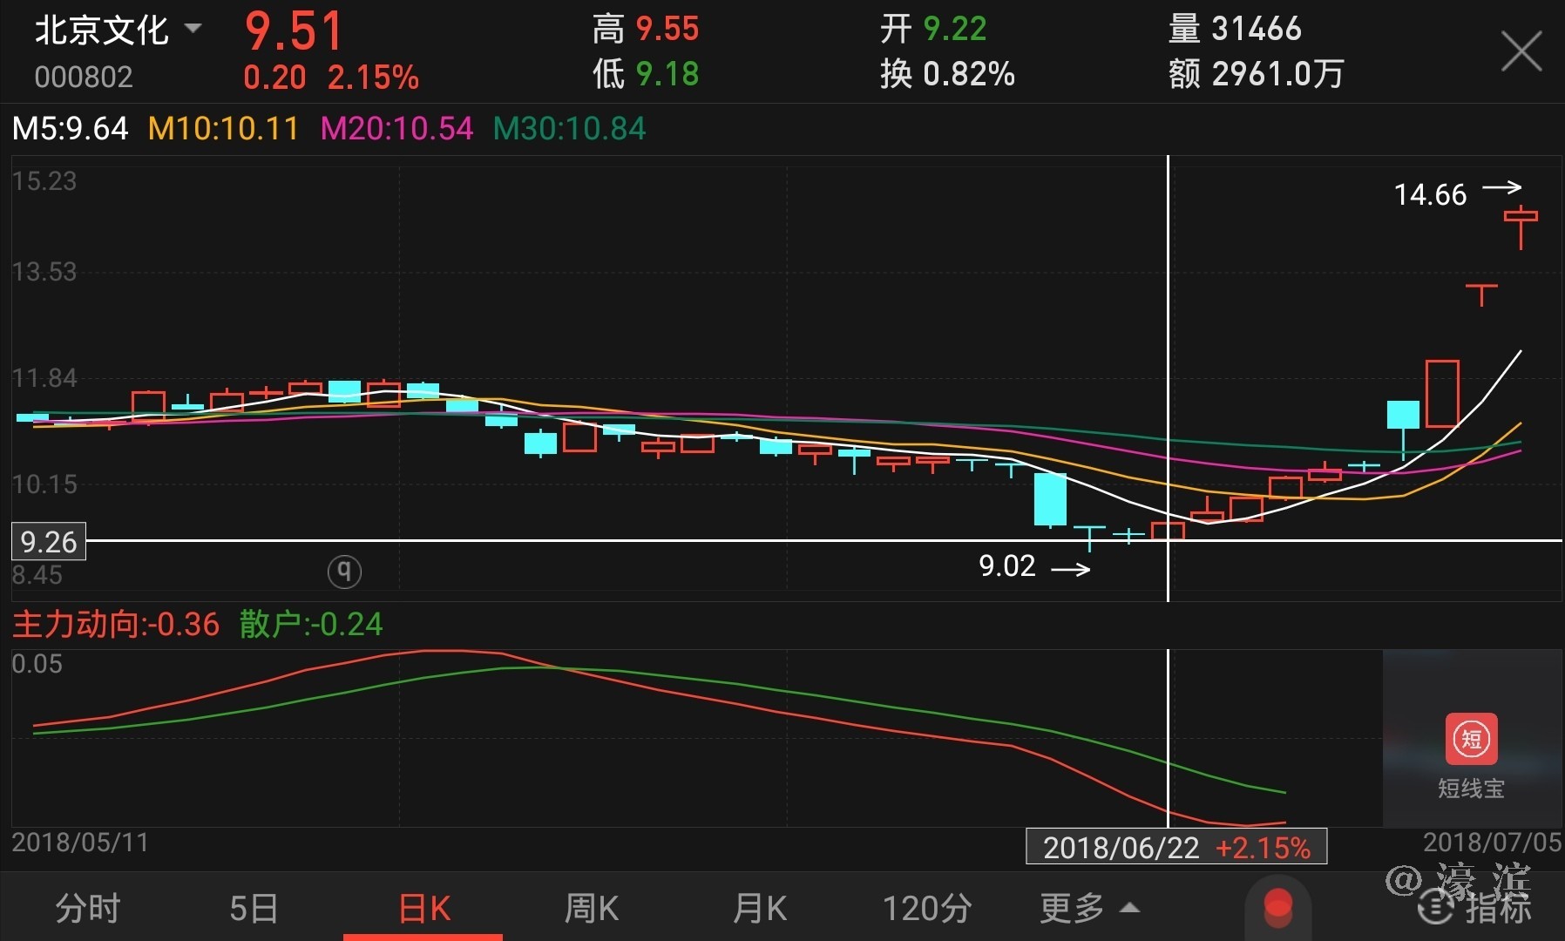Viewport: 1565px width, 941px height.
Task: Switch to the 120分 minute chart tab
Action: click(x=927, y=908)
